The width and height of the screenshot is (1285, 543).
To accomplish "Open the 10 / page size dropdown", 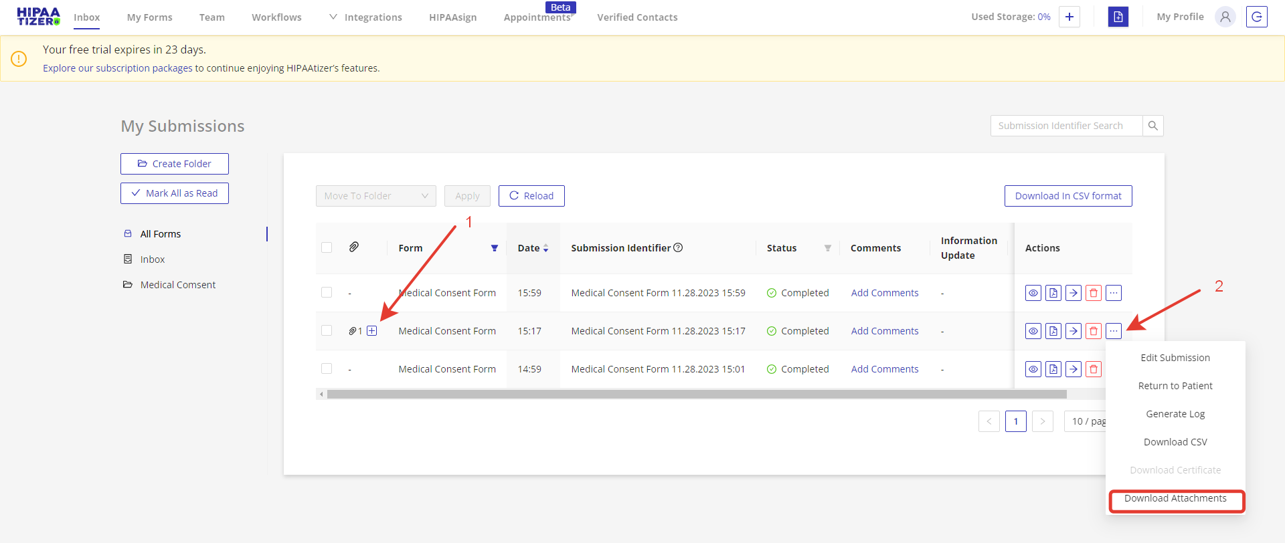I will [1086, 421].
